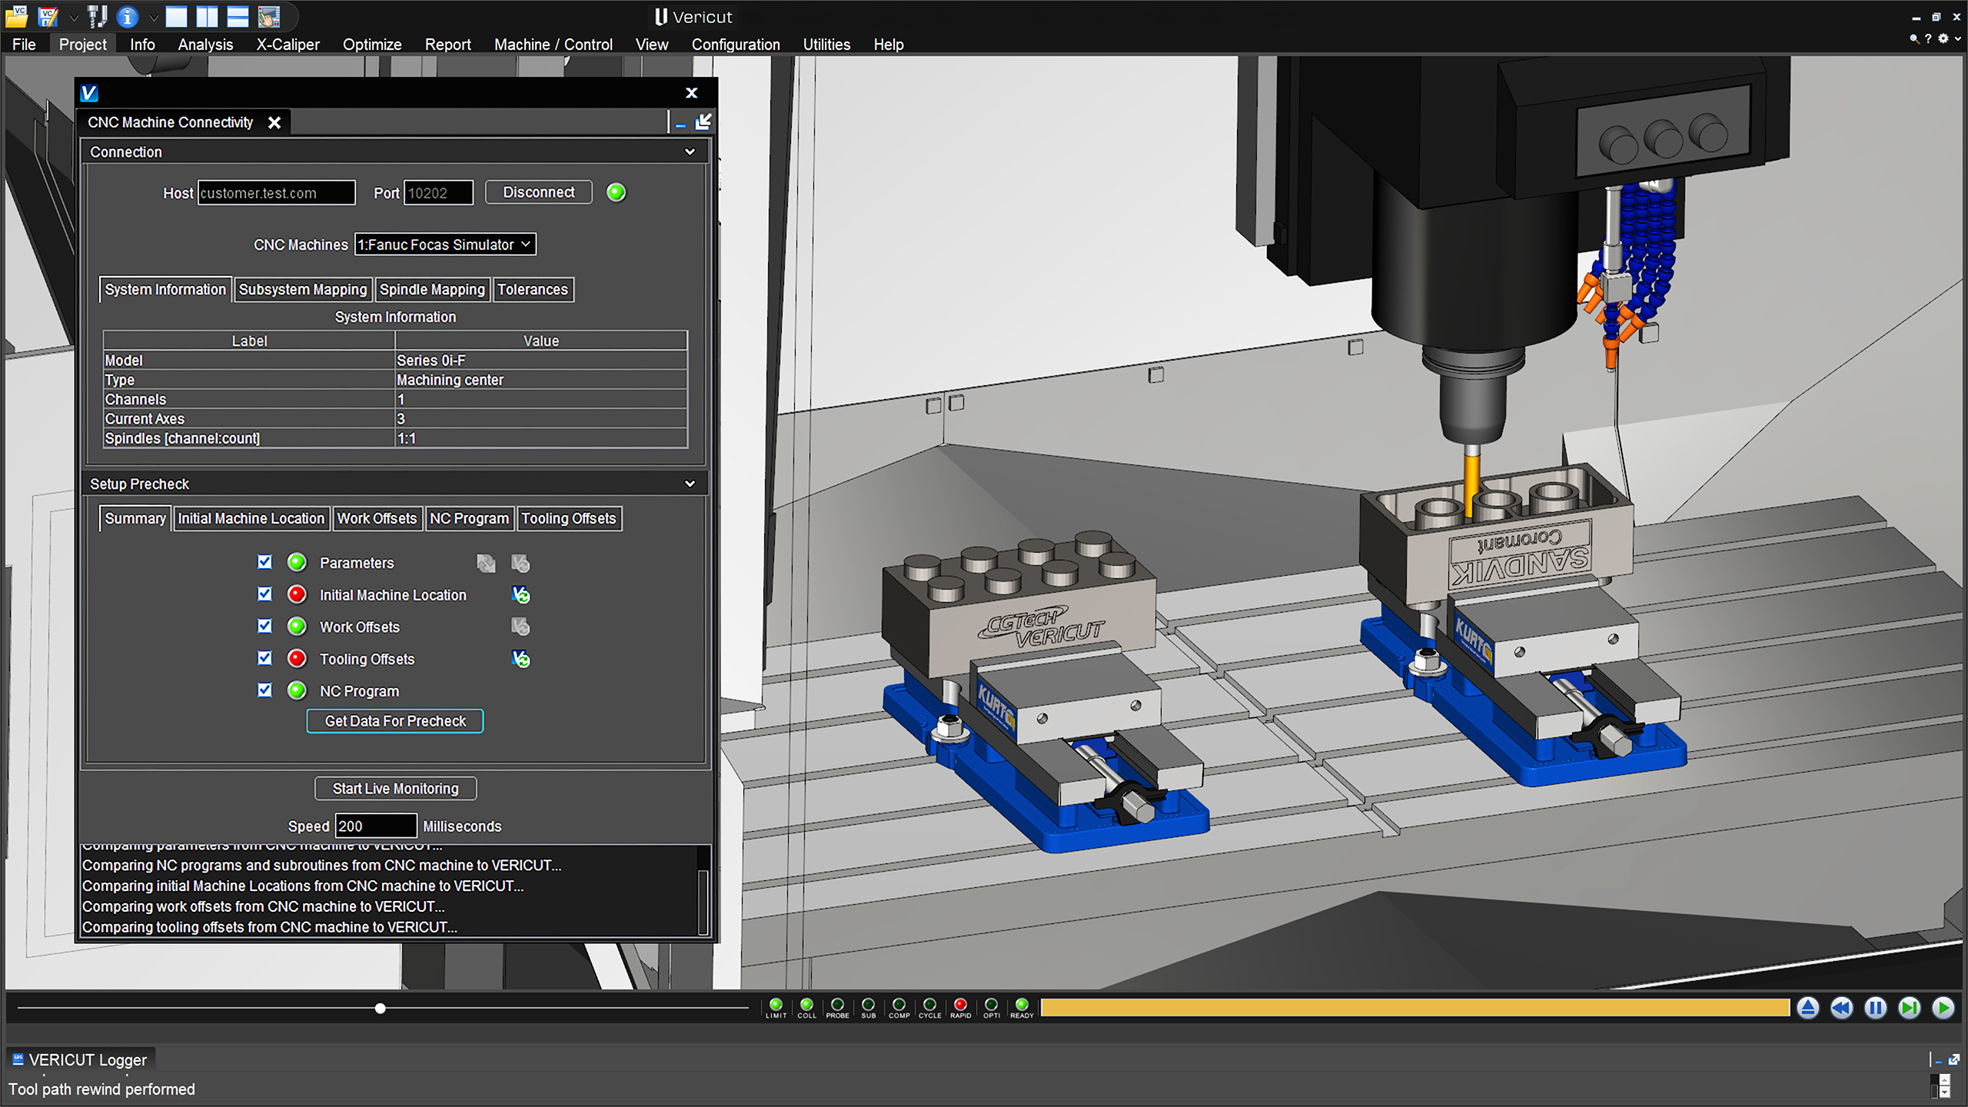Open the CNC Machines dropdown list
The image size is (1968, 1107).
coord(444,244)
